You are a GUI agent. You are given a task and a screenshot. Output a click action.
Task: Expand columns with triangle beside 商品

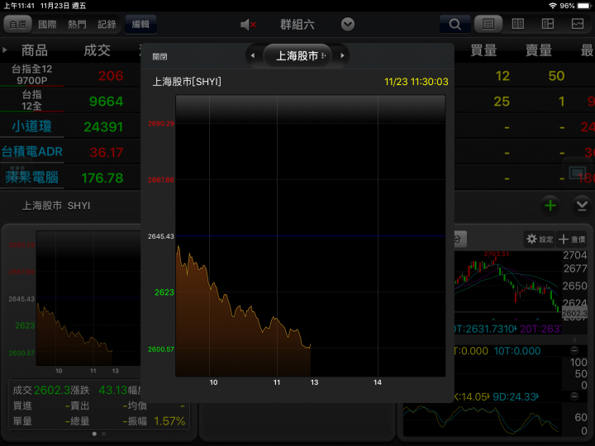click(5, 50)
